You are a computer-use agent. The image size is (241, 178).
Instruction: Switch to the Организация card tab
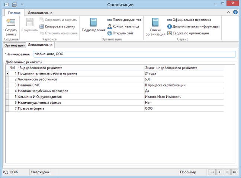(15, 45)
